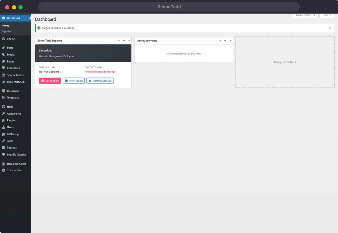Toggle the SimonTodd Support panel collapse triangle

coord(129,41)
